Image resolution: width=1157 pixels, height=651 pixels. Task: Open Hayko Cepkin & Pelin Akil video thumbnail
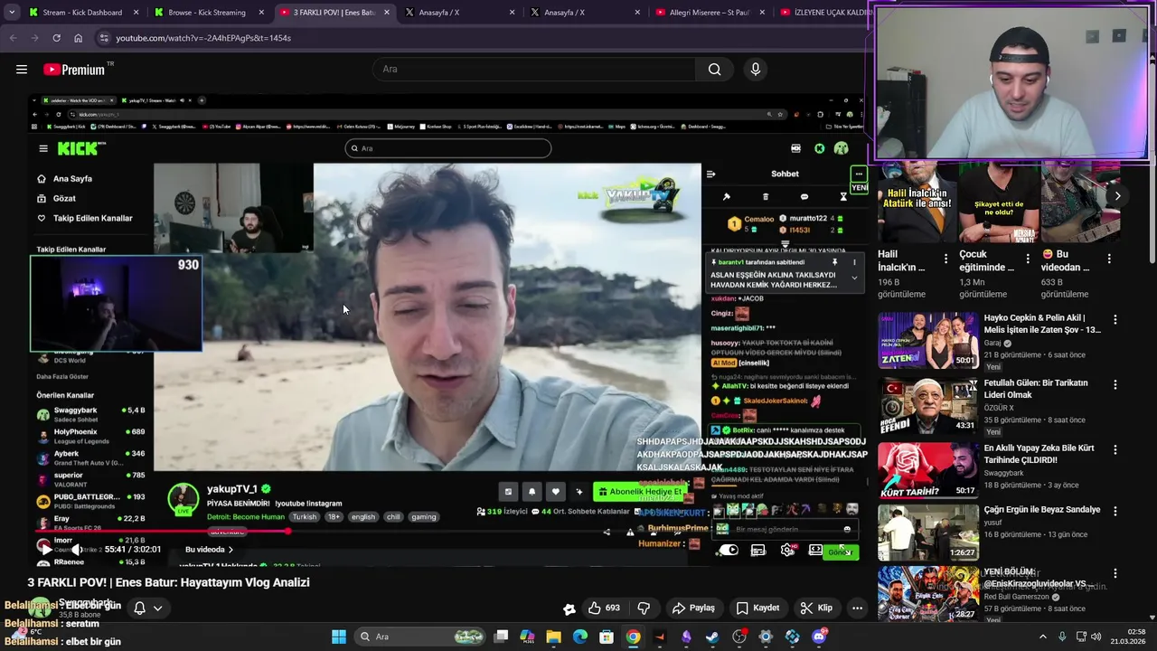click(928, 341)
